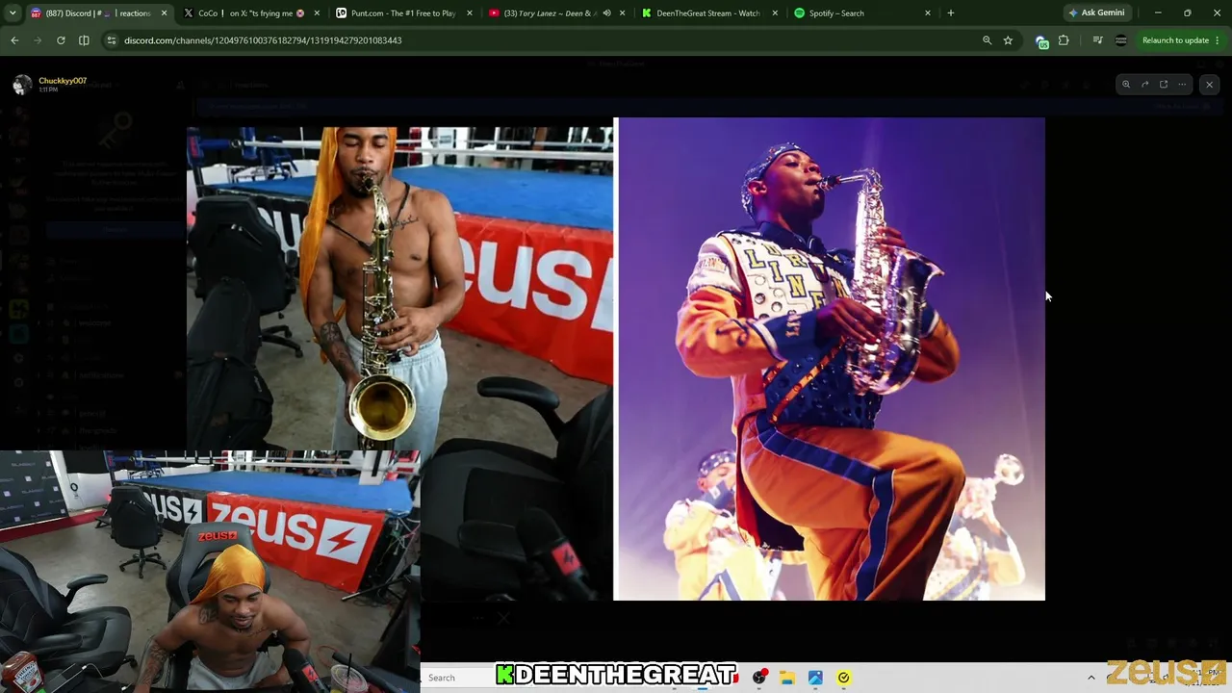Image resolution: width=1232 pixels, height=693 pixels.
Task: Reload the Discord page
Action: [x=61, y=40]
